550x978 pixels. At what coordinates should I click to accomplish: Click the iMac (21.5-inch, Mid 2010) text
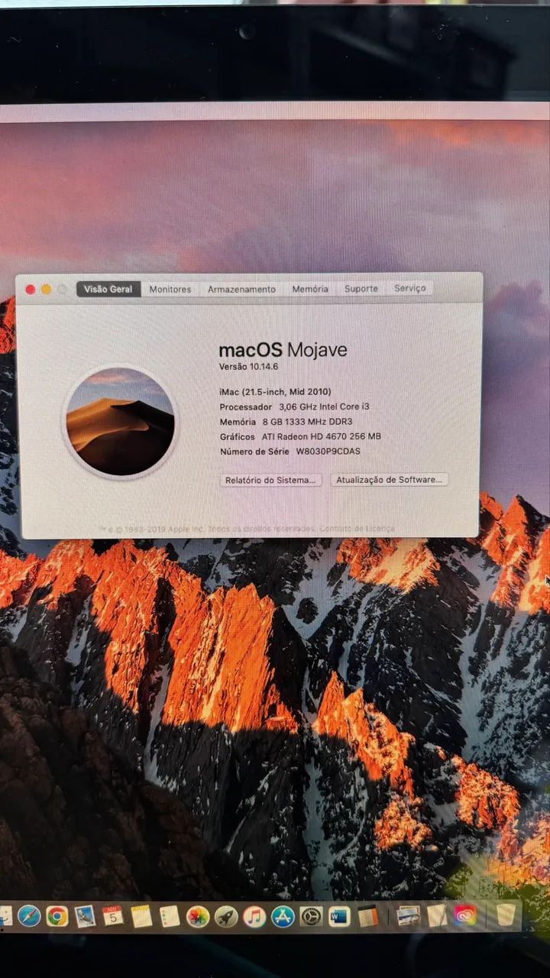point(275,392)
